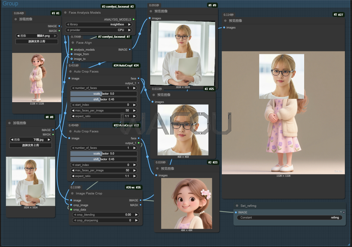Click Image Paste Crop IMAGE output connector
Screen dimensions: 352x247
click(x=141, y=200)
